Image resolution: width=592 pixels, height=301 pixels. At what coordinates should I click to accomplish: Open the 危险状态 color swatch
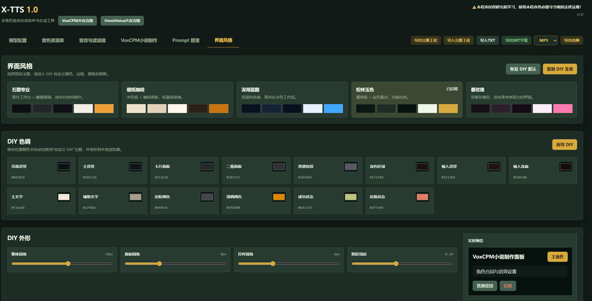422,197
